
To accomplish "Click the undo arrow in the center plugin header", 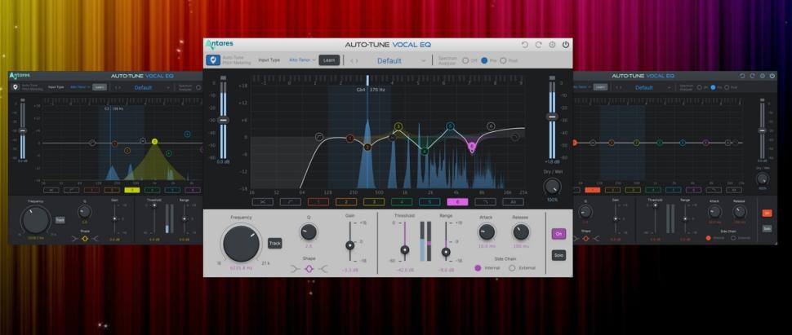I will pyautogui.click(x=524, y=45).
